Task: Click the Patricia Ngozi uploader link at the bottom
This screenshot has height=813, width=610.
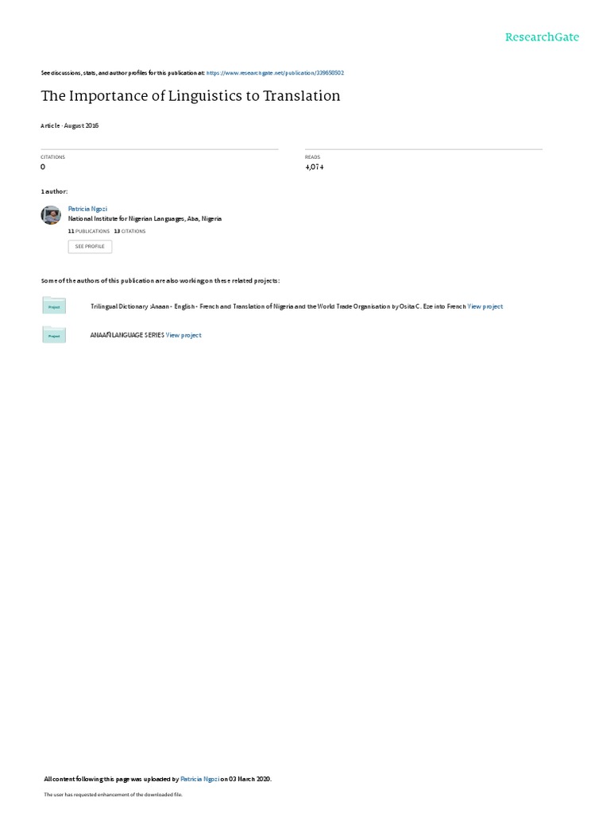Action: point(199,779)
